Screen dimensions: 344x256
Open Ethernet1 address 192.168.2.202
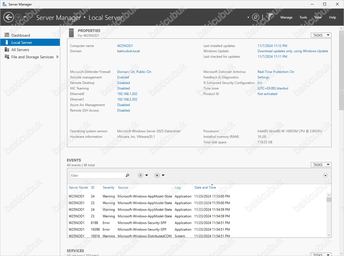tap(127, 99)
